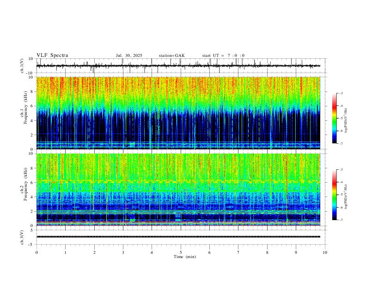366x283 pixels.
Task: Click time axis tick label '5'
Action: (181, 252)
